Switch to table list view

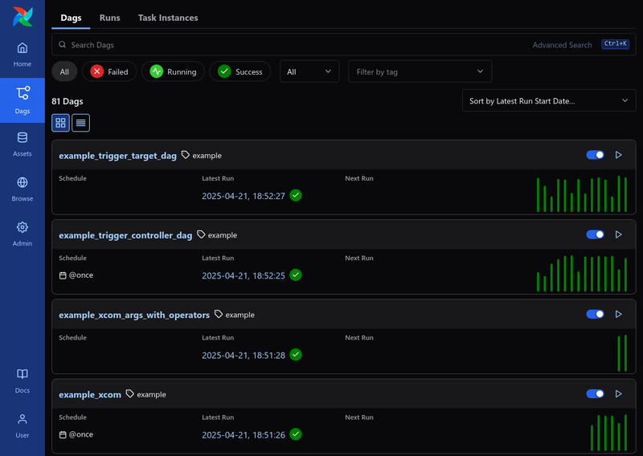(80, 123)
